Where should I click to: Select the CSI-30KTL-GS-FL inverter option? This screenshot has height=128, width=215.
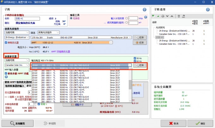[80, 90]
